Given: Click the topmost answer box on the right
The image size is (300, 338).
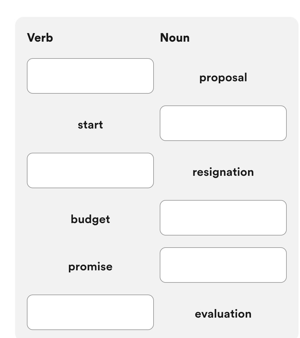Looking at the screenshot, I should 223,123.
